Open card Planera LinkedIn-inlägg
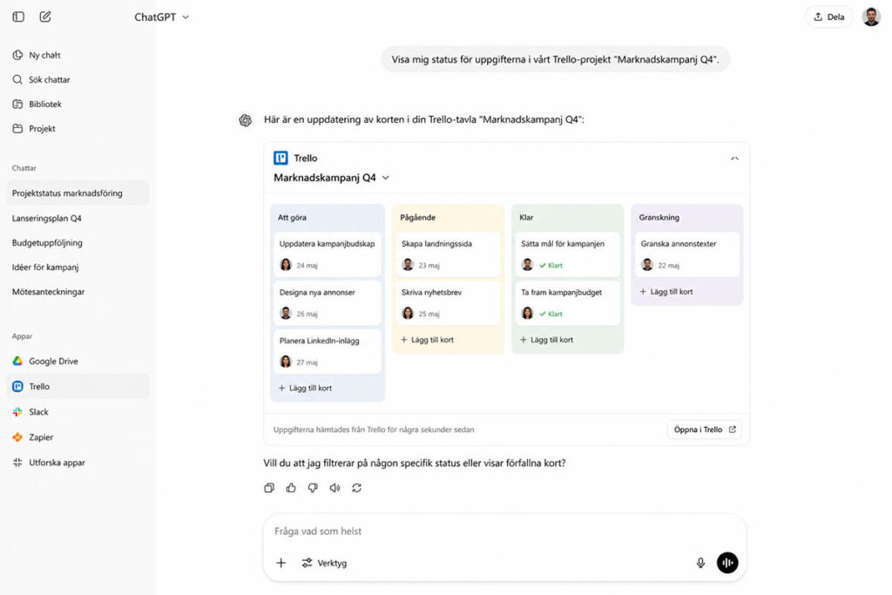 click(x=328, y=351)
